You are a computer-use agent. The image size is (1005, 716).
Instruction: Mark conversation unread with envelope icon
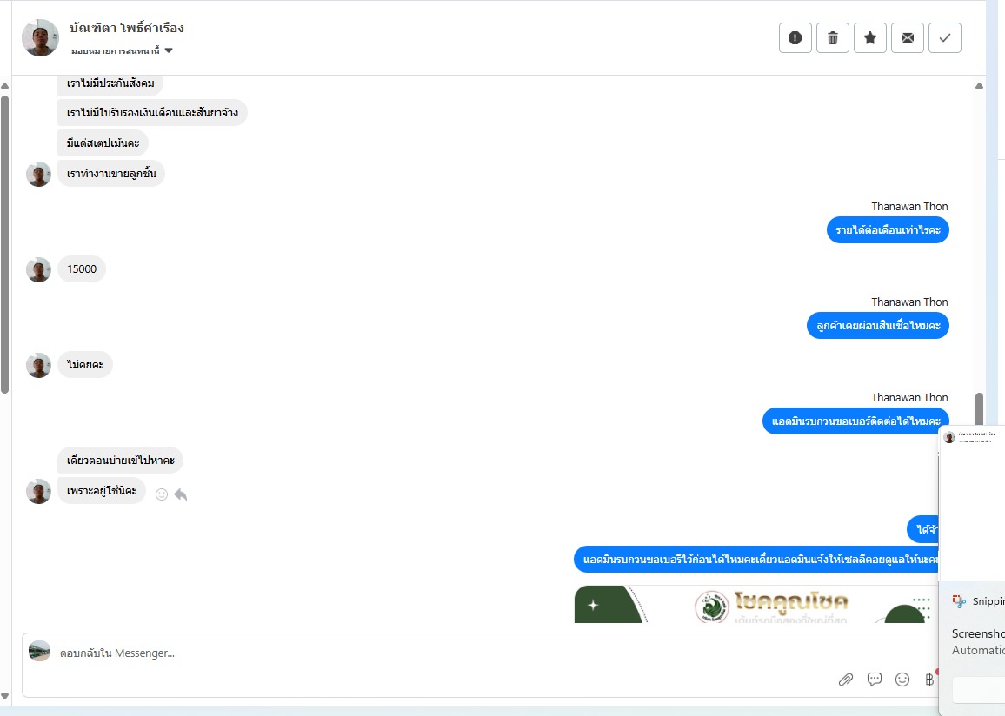(x=908, y=37)
